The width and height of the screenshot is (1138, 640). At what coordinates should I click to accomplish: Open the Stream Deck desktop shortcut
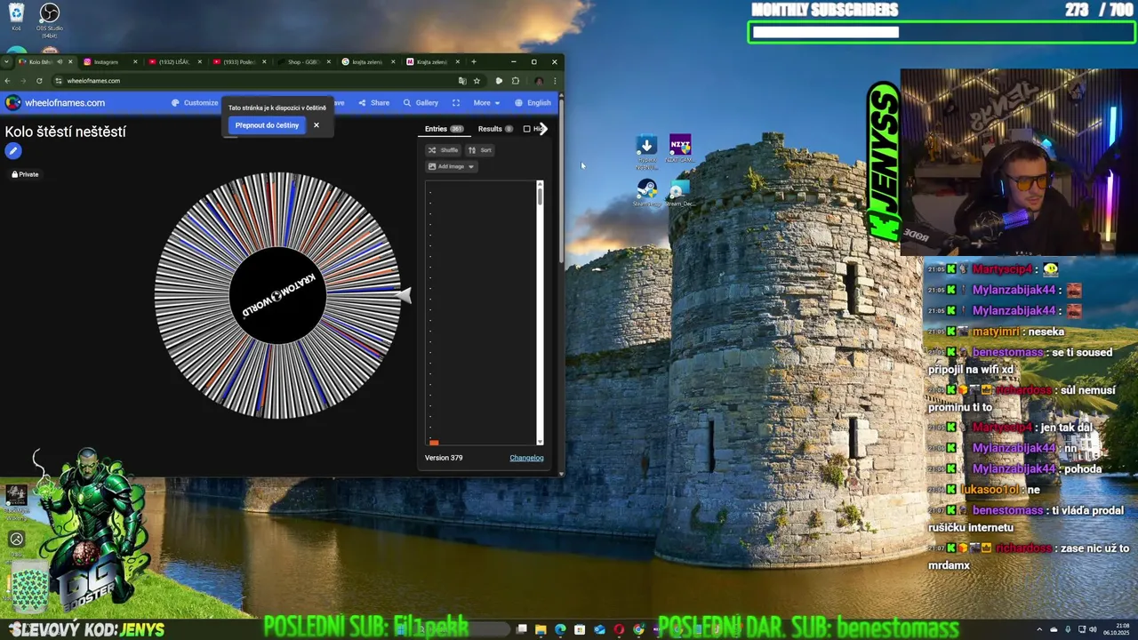(x=680, y=193)
